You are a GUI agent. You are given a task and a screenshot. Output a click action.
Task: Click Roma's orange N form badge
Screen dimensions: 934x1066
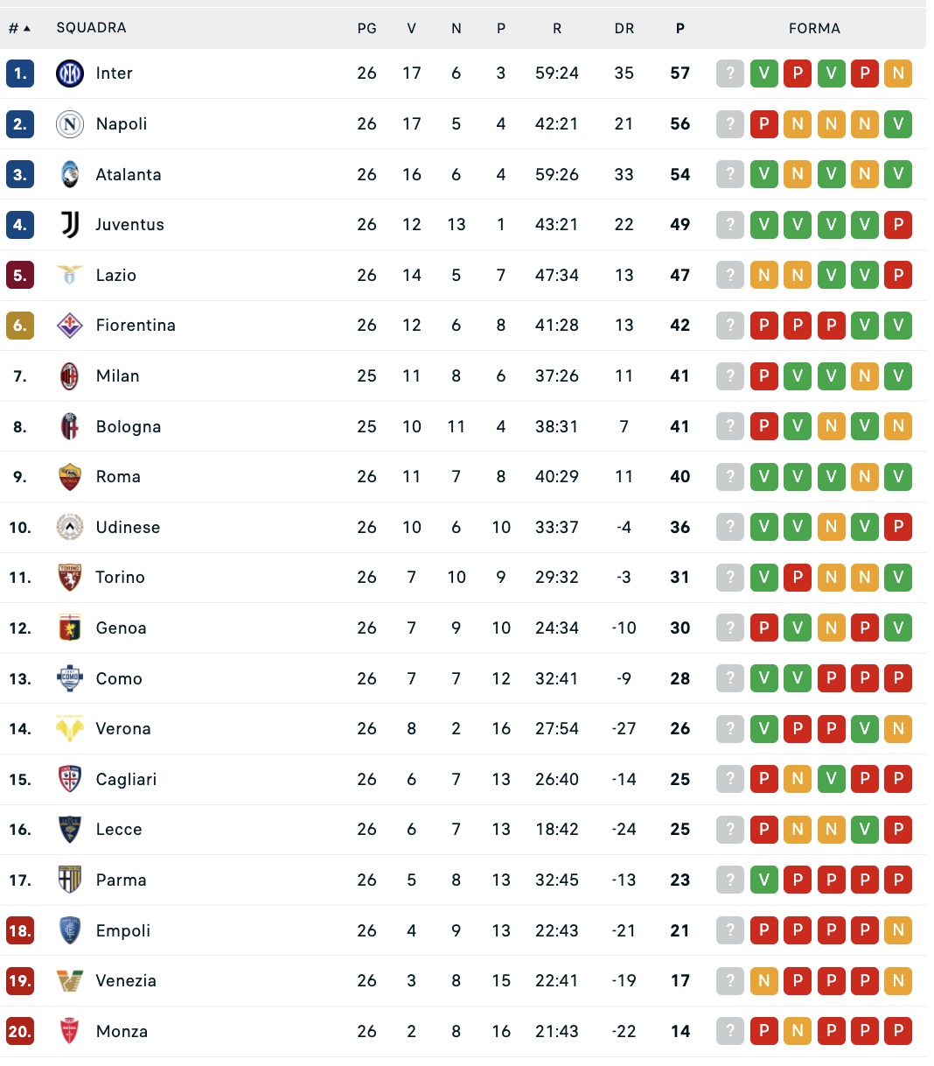[865, 477]
